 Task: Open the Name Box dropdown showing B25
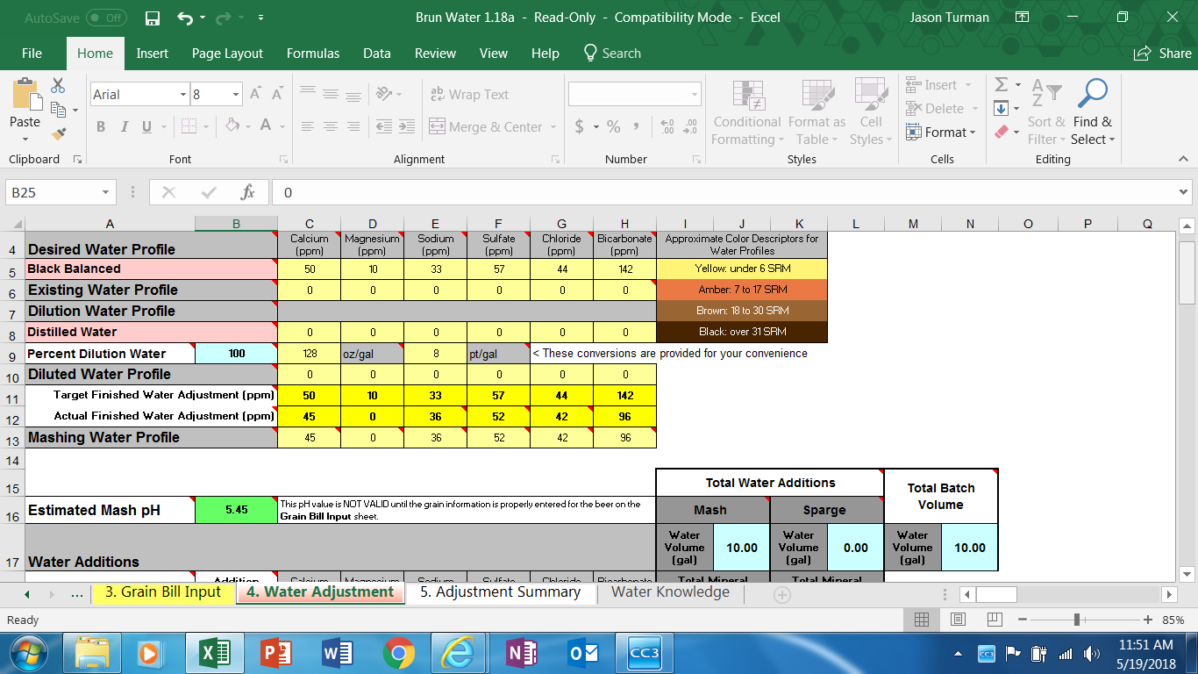tap(106, 192)
